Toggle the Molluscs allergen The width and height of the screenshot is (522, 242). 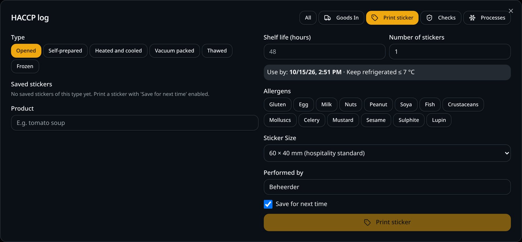(x=280, y=120)
